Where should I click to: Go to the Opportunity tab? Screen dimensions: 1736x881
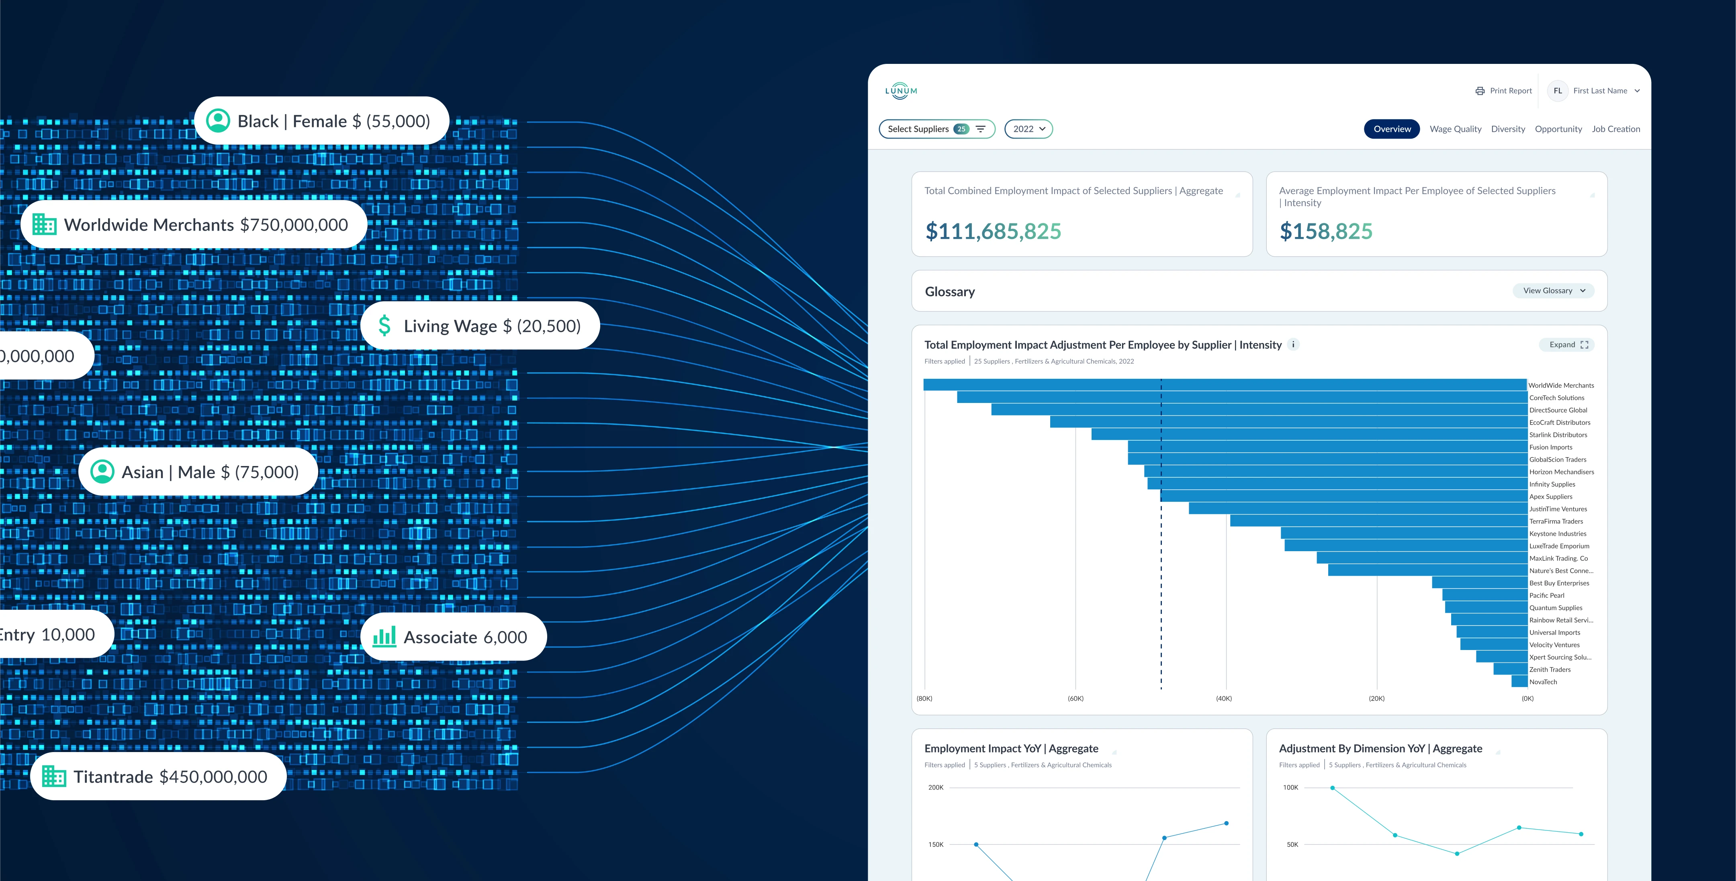tap(1558, 129)
